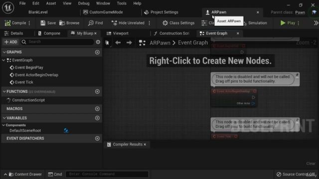Close the ARPawn tab
Screen dimensions: 319x179
[258, 12]
